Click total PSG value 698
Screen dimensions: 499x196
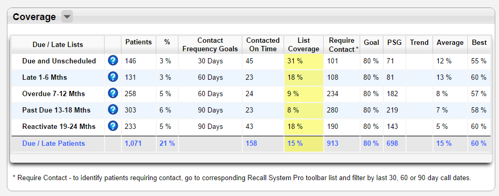(392, 144)
